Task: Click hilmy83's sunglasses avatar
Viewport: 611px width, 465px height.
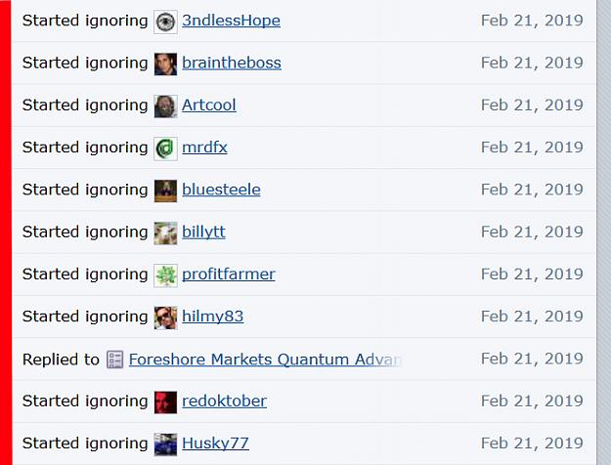Action: click(165, 317)
